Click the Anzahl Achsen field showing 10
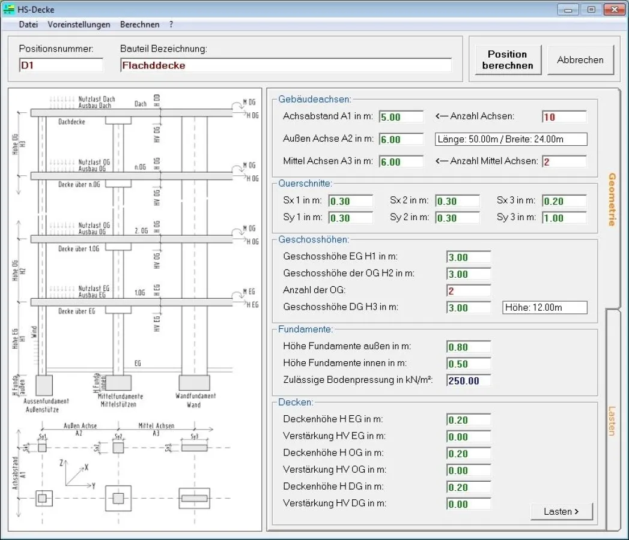629x540 pixels. tap(564, 116)
